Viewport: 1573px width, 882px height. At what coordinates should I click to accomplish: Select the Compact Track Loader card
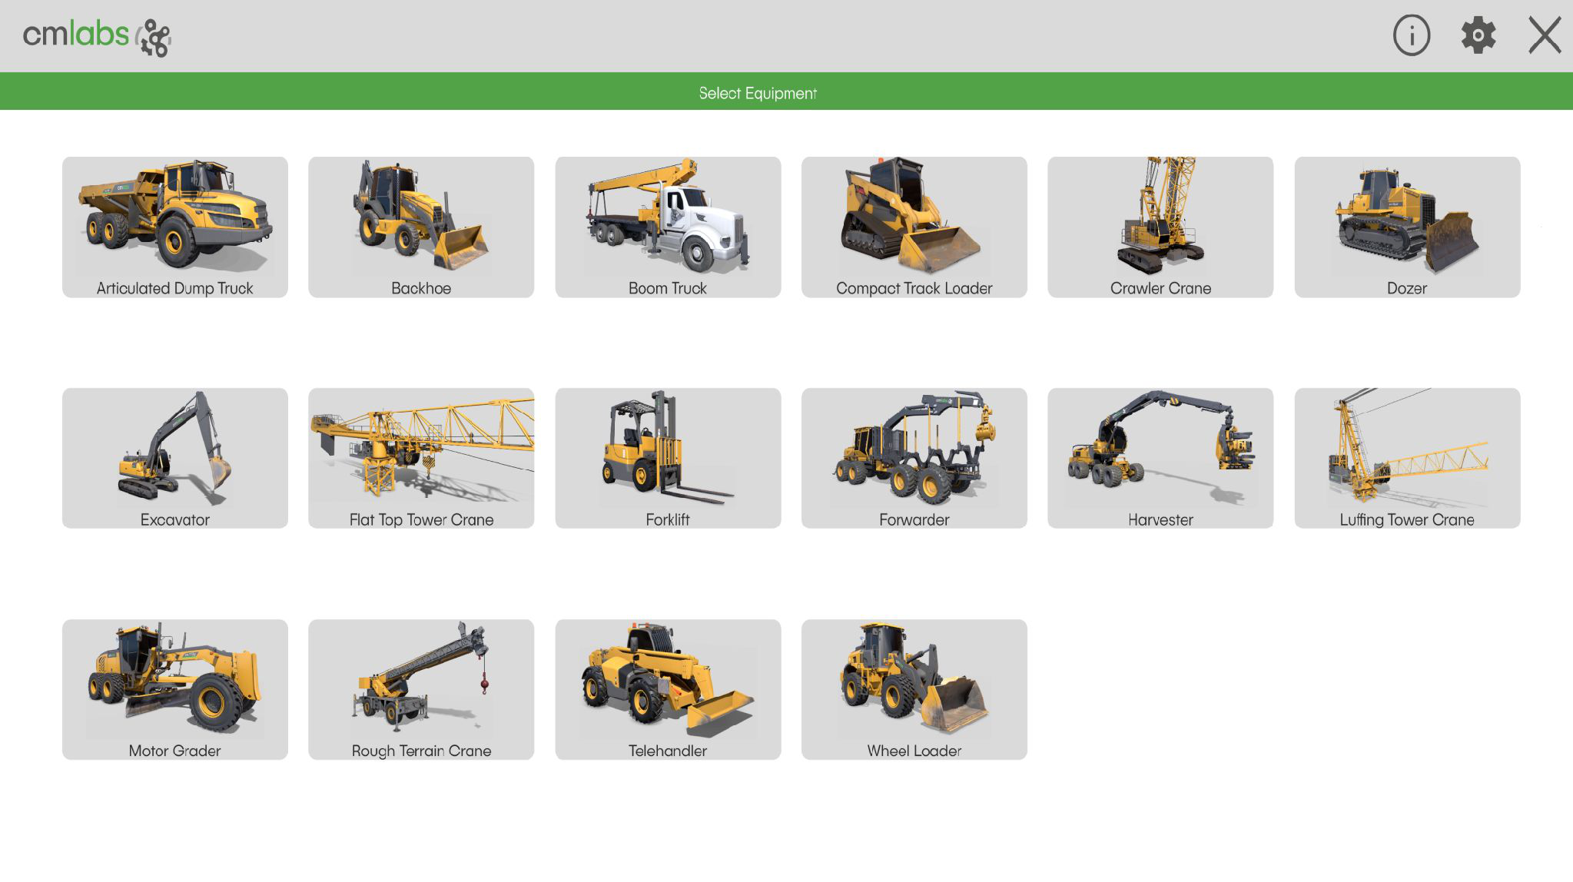[x=914, y=227]
